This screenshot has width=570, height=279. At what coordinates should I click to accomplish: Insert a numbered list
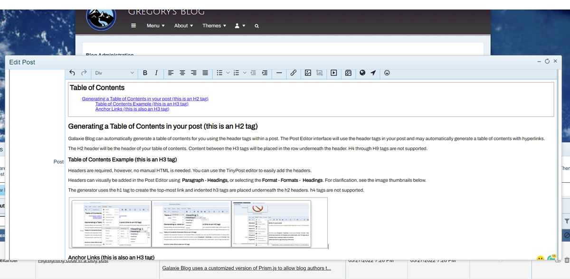tap(237, 73)
